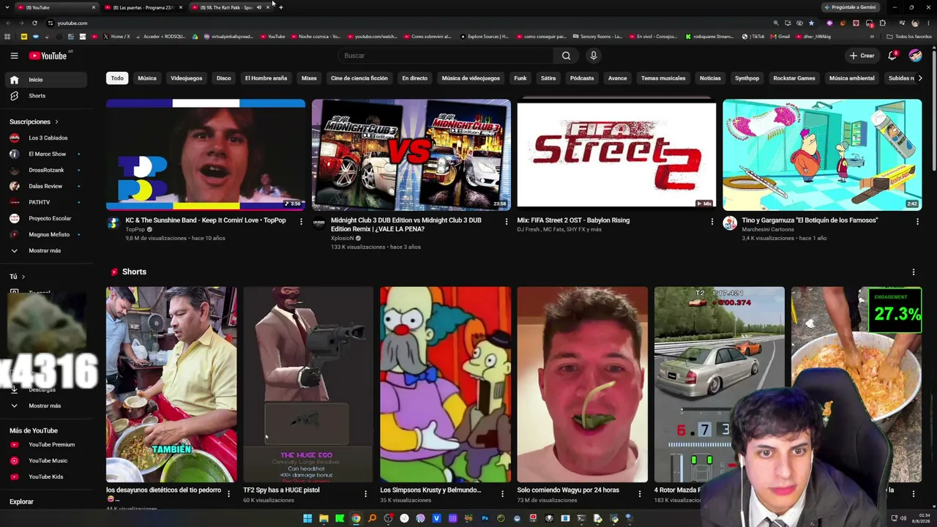Mute the Ratt Pakk tab audio

pos(258,7)
